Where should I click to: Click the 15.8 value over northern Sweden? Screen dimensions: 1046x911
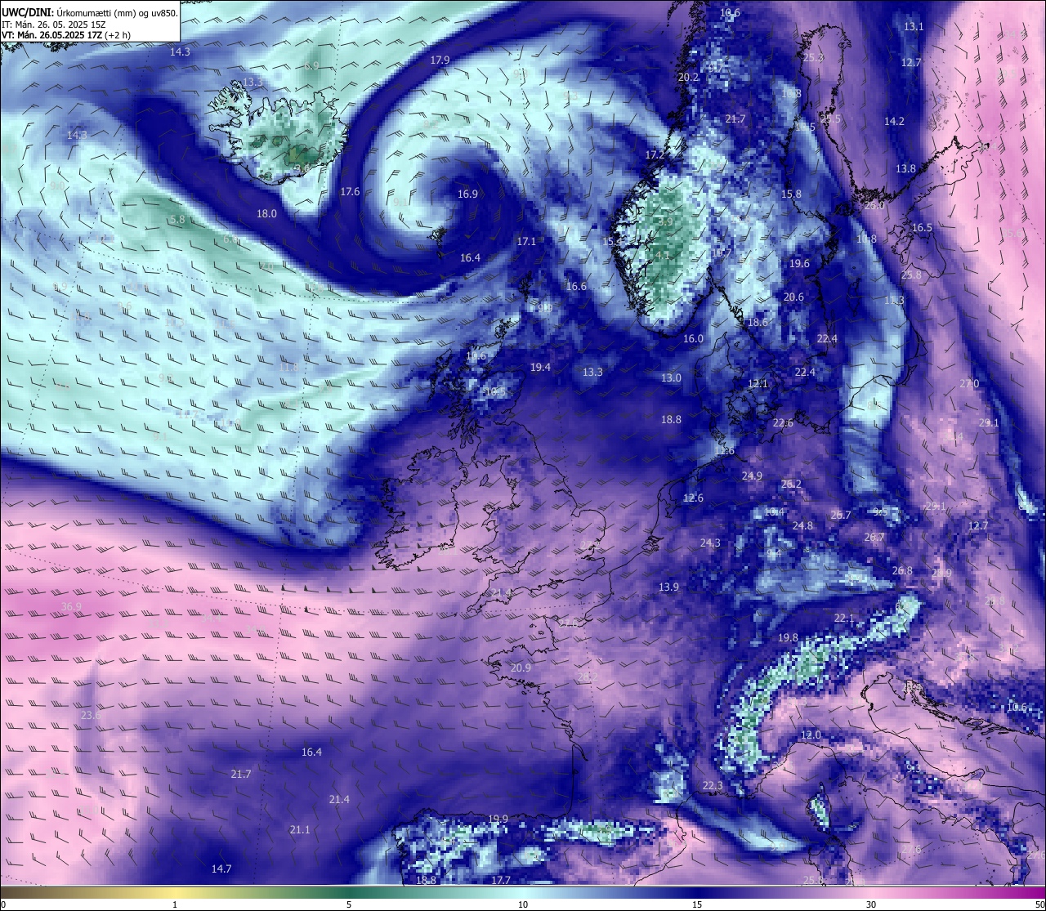791,194
